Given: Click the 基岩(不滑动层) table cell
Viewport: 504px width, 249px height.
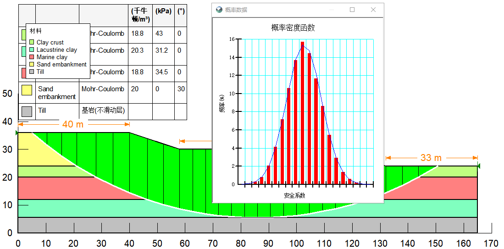Looking at the screenshot, I should [103, 111].
